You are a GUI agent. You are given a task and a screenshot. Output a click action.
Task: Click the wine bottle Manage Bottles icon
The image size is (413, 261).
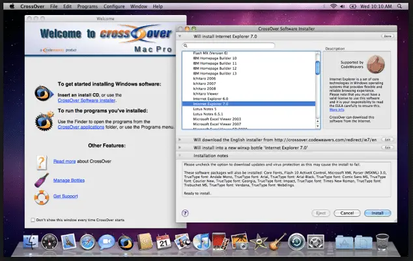[42, 180]
